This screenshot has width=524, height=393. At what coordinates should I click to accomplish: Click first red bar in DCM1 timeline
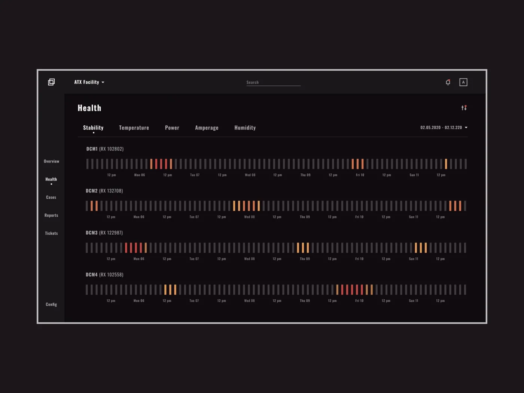click(156, 164)
